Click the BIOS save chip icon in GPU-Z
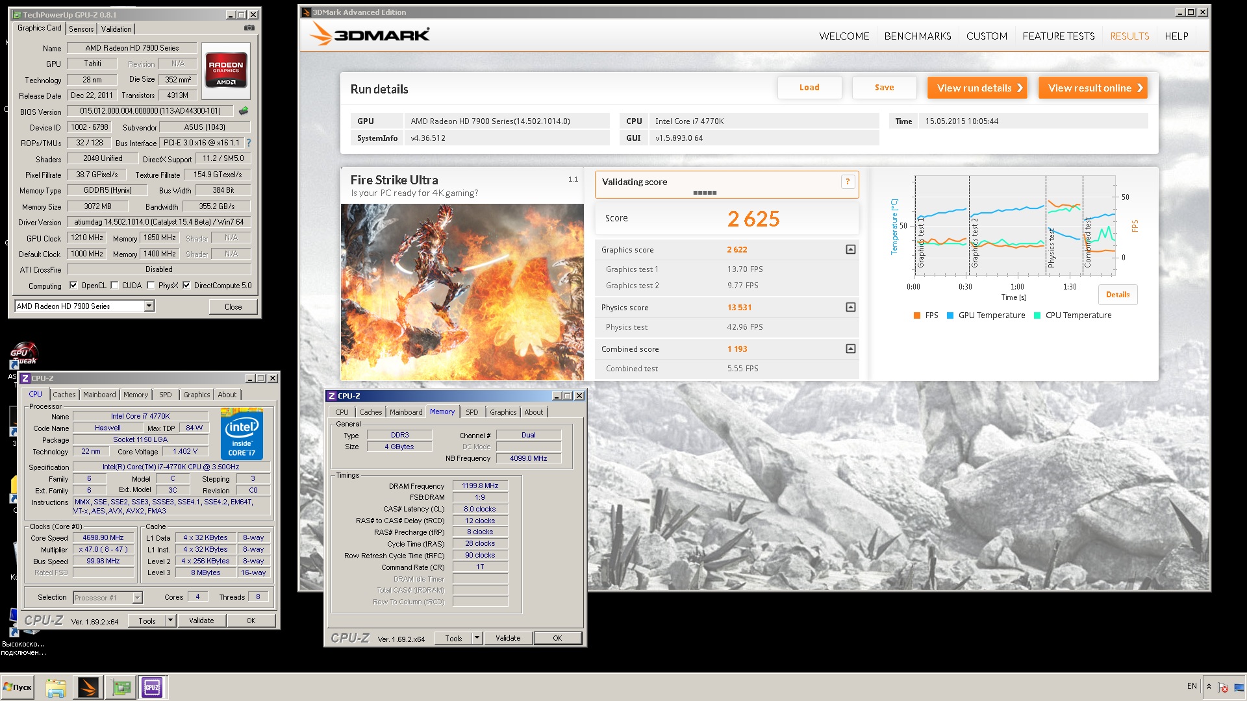 pyautogui.click(x=244, y=111)
